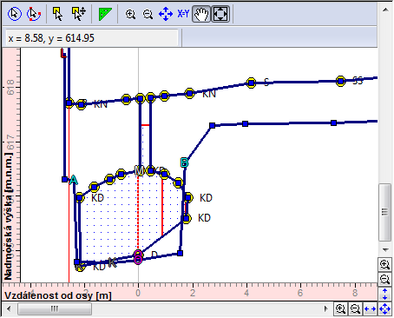The width and height of the screenshot is (394, 318).
Task: Click the horizontal scrollbar left arrow
Action: click(x=9, y=308)
